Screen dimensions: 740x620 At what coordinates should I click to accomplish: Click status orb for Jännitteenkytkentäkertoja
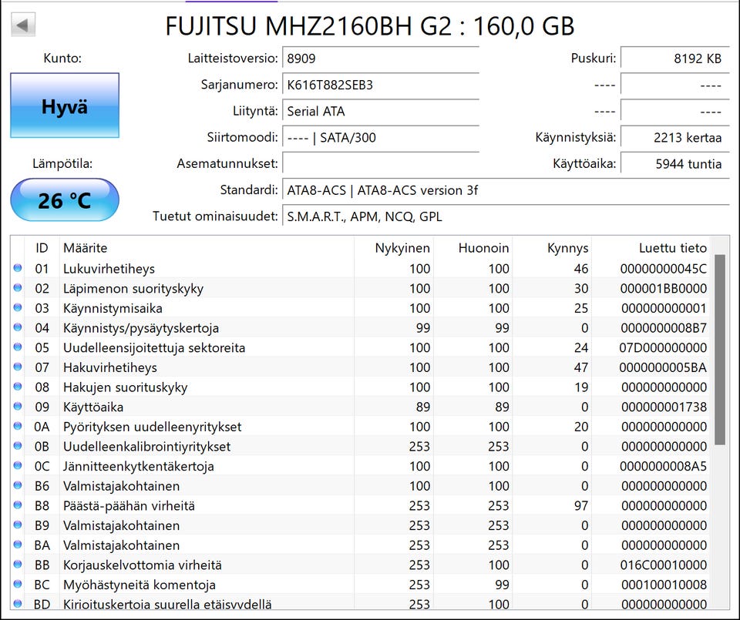(x=18, y=466)
